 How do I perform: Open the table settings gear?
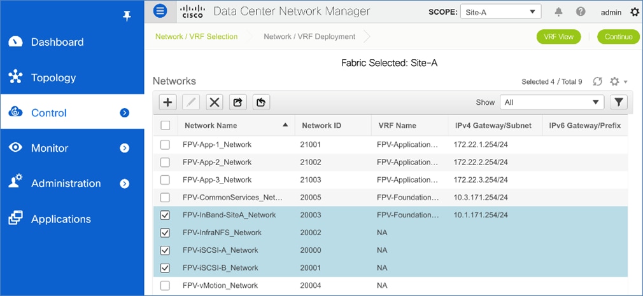[614, 81]
